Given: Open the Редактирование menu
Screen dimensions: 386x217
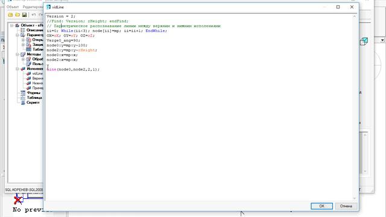Looking at the screenshot, I should (x=33, y=7).
